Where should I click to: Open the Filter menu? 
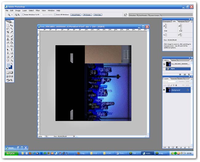point(38,10)
